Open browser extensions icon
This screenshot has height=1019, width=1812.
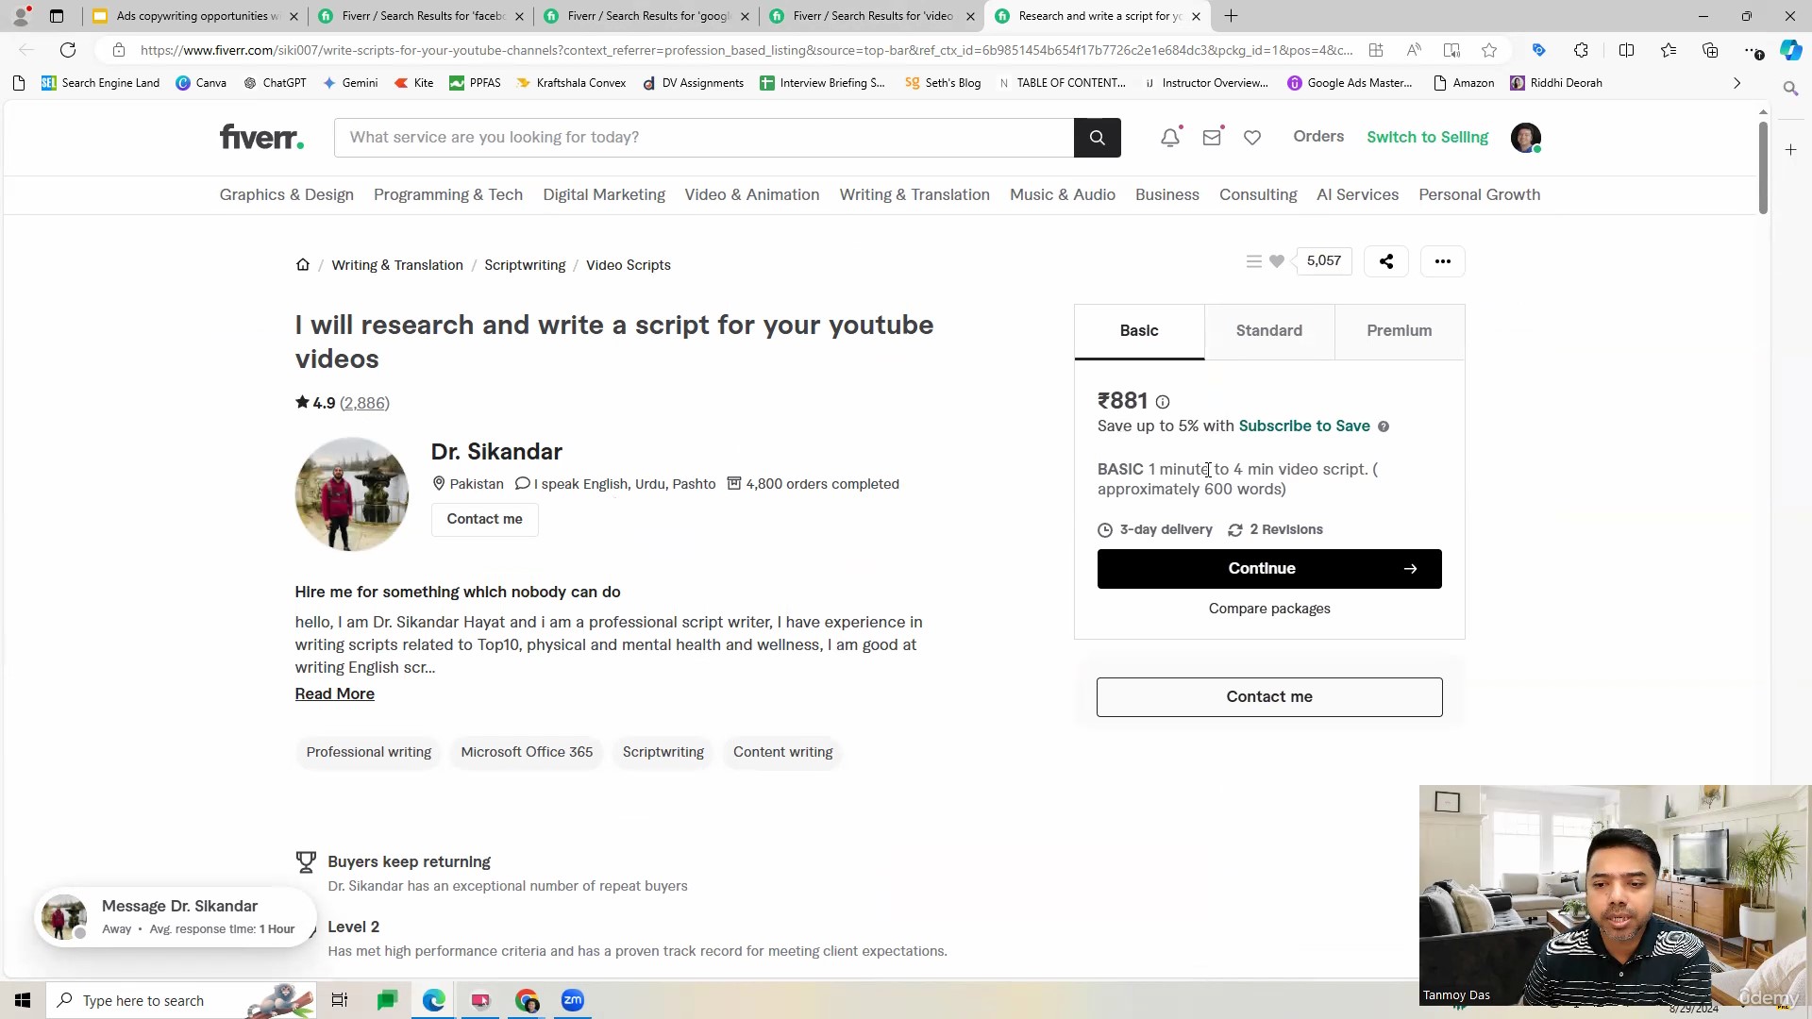coord(1582,50)
